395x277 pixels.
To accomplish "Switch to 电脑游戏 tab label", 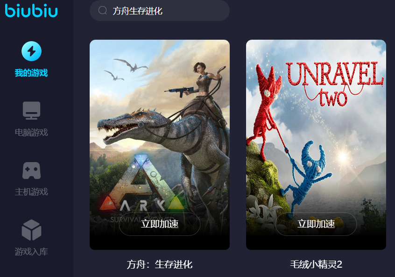I will [x=31, y=133].
